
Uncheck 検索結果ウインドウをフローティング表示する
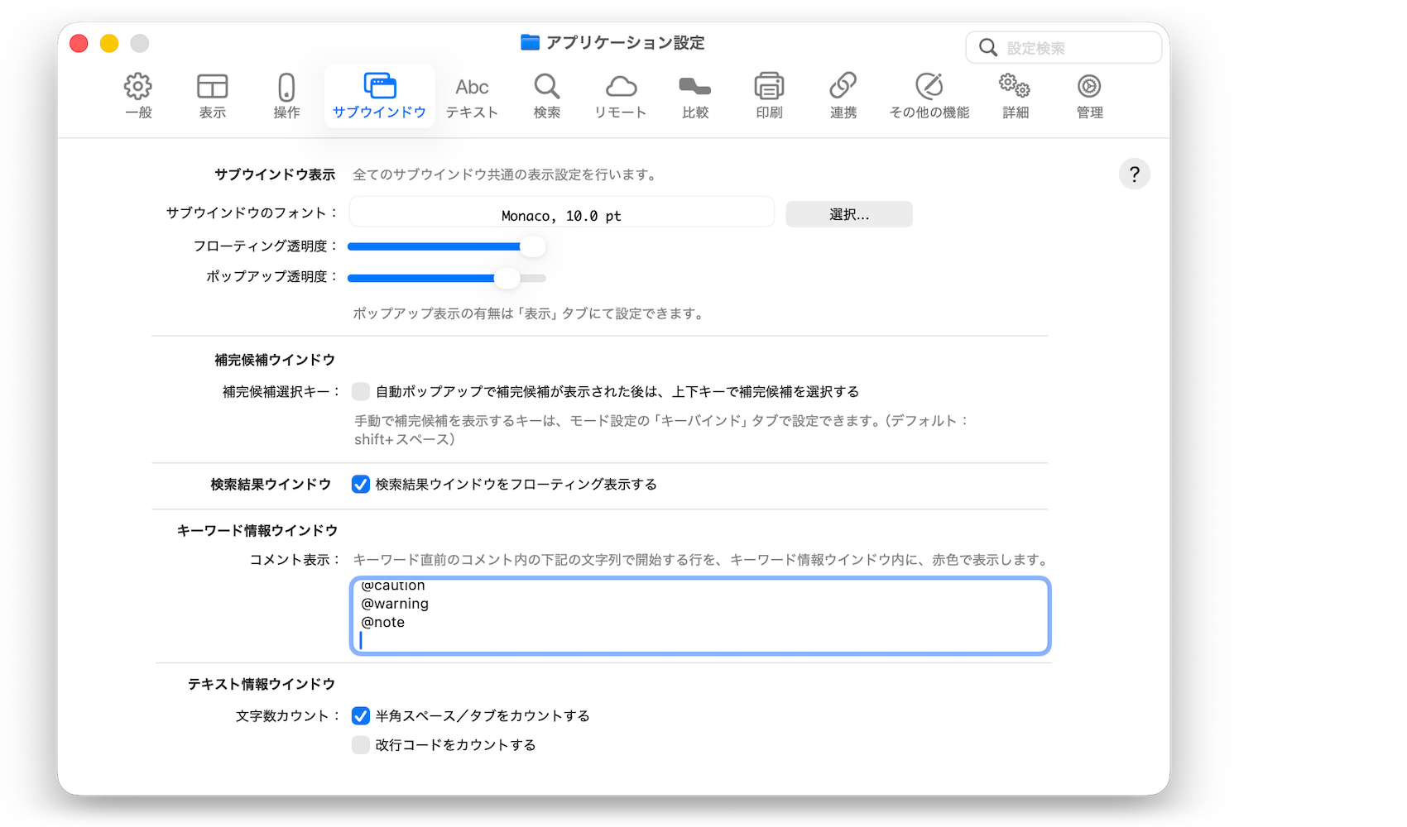[x=361, y=484]
